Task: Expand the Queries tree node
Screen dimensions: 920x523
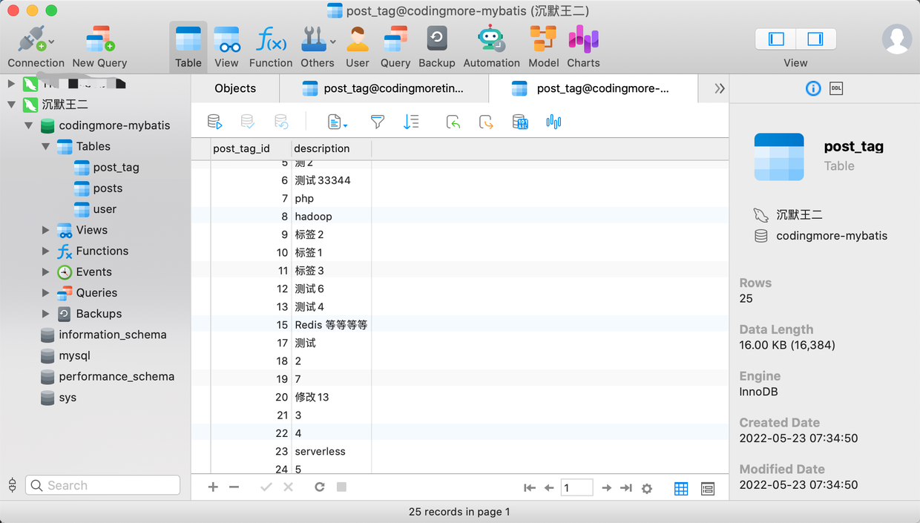Action: click(46, 293)
